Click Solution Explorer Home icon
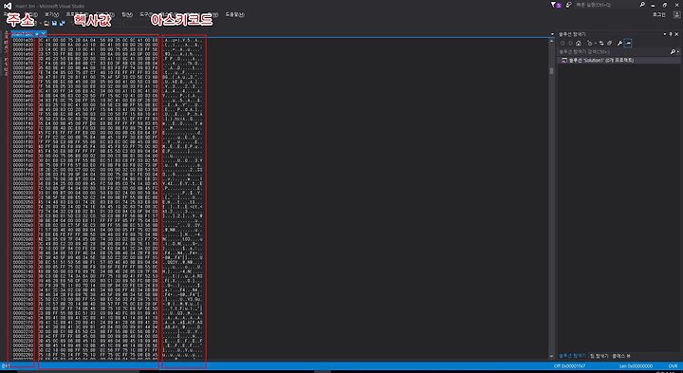The width and height of the screenshot is (683, 373). pos(579,43)
